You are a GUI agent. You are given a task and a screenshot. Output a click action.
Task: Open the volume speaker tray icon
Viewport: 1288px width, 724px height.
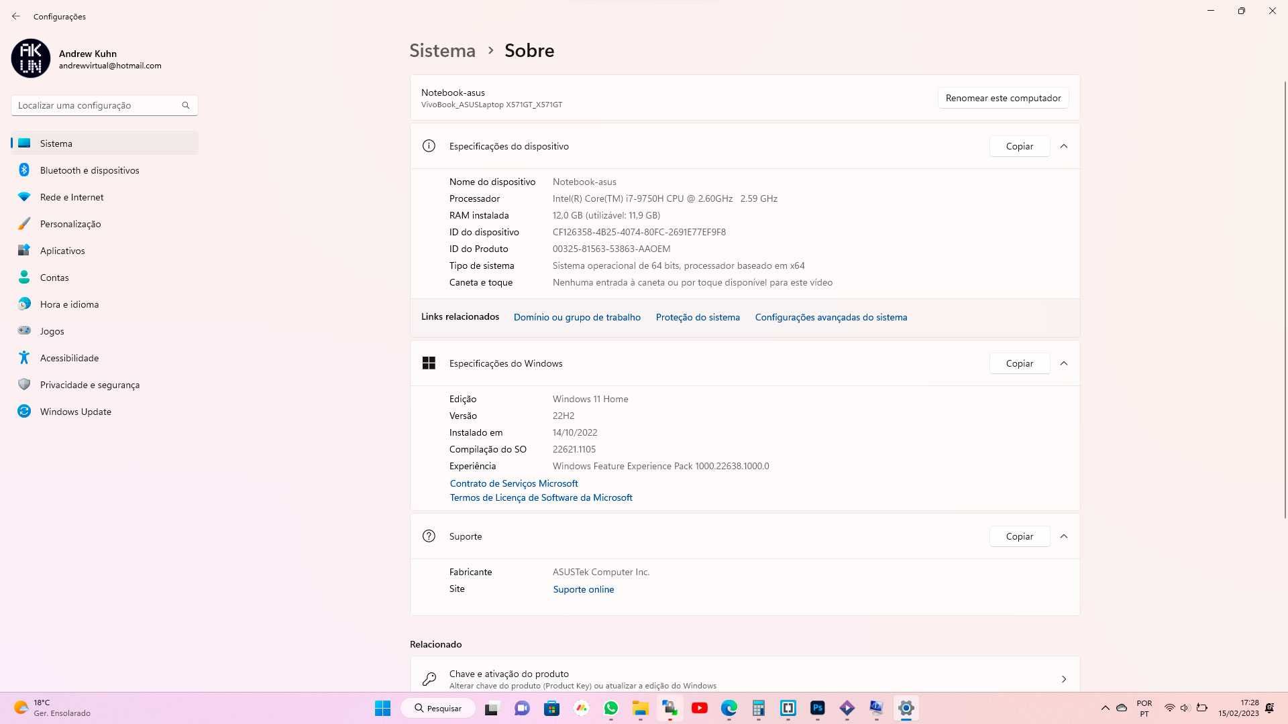pyautogui.click(x=1185, y=708)
